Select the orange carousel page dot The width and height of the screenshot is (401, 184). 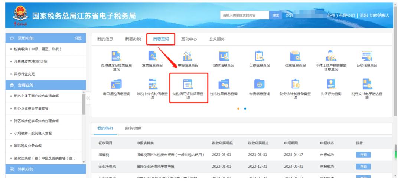pyautogui.click(x=238, y=108)
